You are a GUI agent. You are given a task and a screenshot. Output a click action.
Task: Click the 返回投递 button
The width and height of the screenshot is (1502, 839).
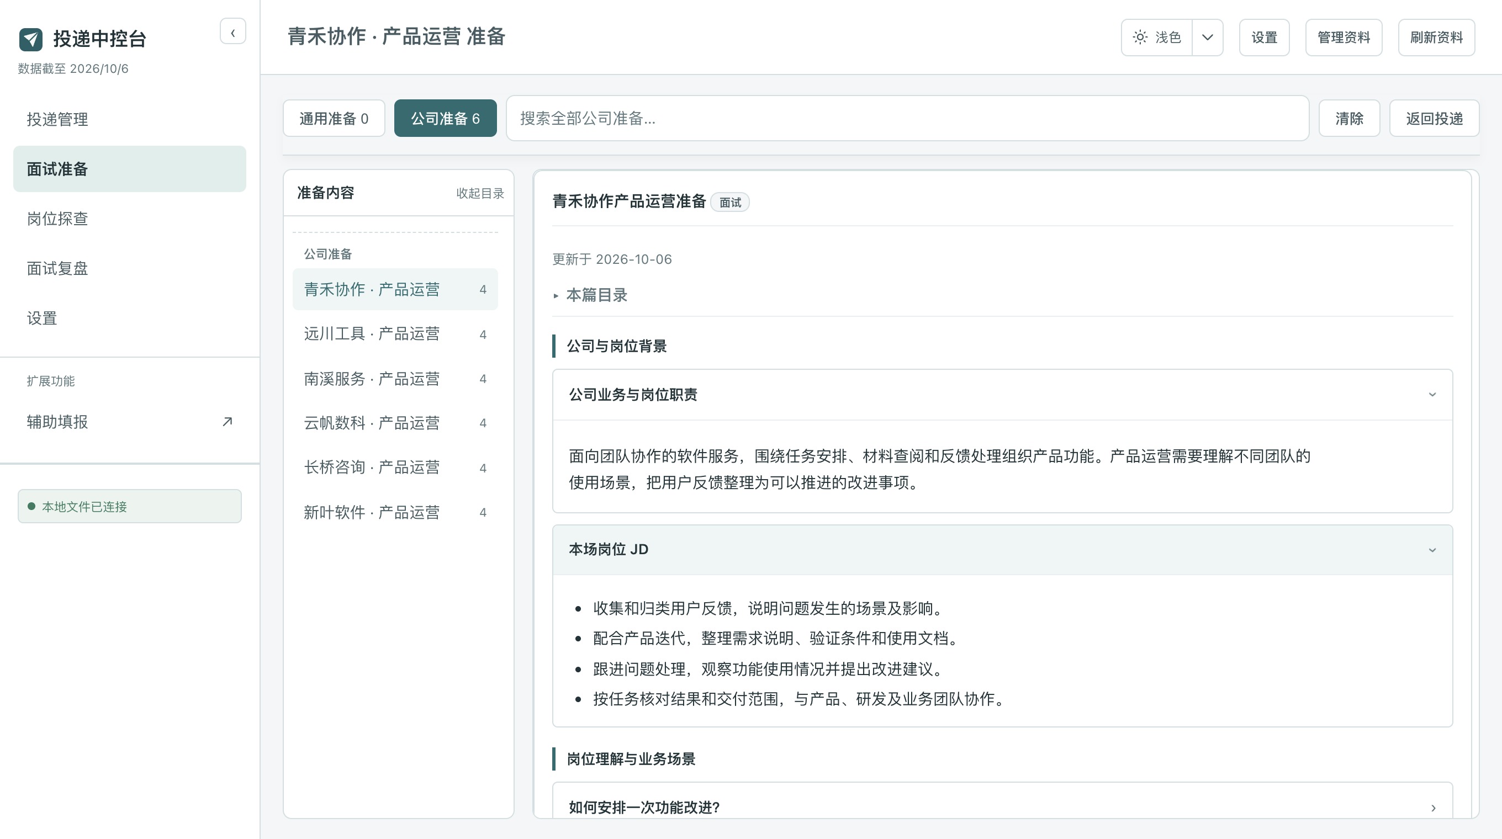point(1435,118)
